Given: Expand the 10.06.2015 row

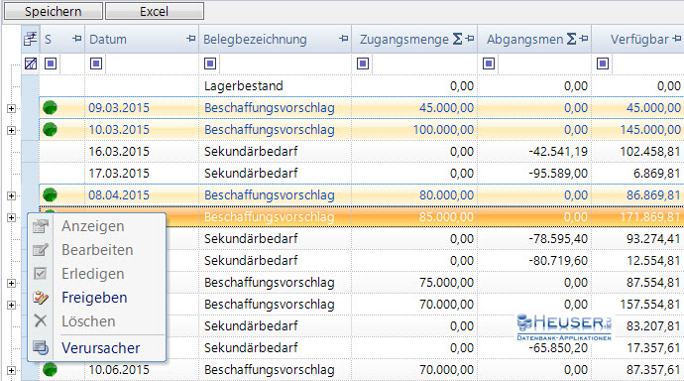Looking at the screenshot, I should click(x=11, y=370).
